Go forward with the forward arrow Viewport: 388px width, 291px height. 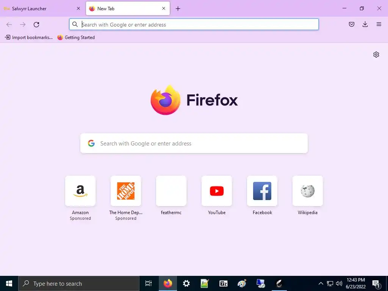(x=23, y=25)
